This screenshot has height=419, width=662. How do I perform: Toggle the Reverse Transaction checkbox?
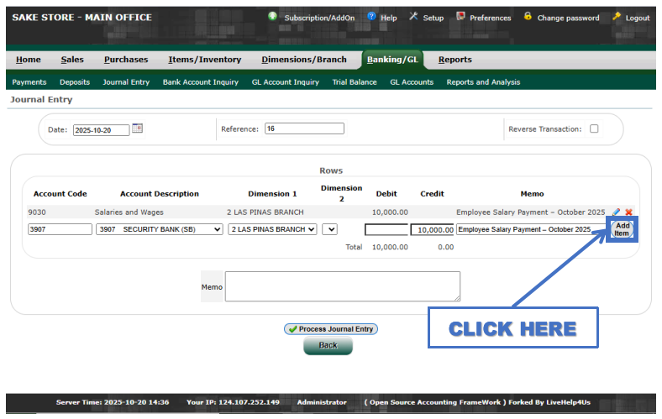594,129
